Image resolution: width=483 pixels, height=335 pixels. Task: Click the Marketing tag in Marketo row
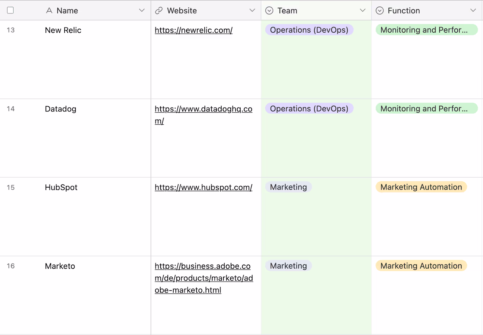coord(288,266)
